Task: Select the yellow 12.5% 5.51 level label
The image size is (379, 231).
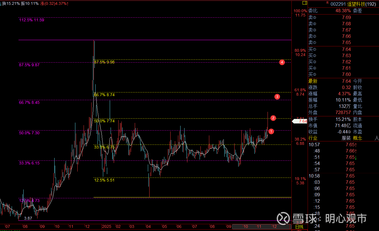Action: [104, 180]
